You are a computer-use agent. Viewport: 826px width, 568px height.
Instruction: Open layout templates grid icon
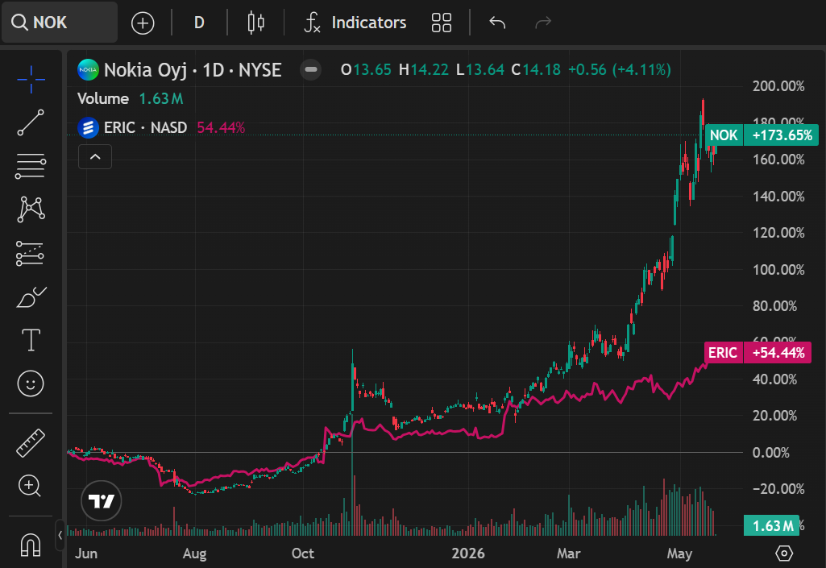[442, 23]
